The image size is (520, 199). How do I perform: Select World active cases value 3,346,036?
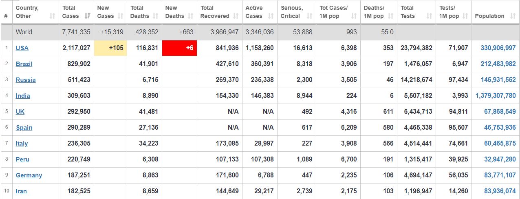[x=260, y=32]
